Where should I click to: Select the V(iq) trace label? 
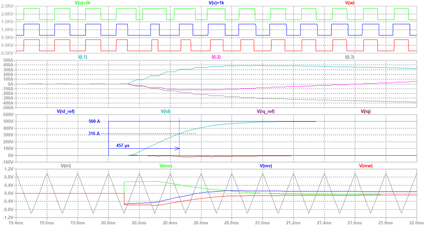(x=366, y=111)
